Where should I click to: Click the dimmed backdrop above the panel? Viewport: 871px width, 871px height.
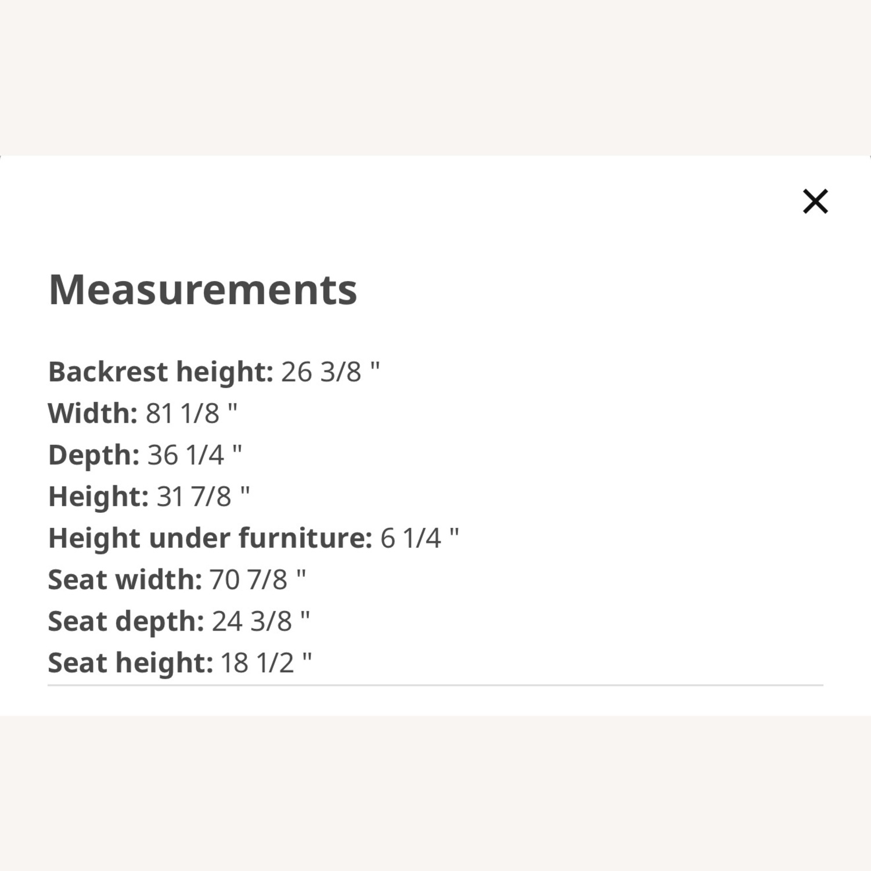pos(435,75)
